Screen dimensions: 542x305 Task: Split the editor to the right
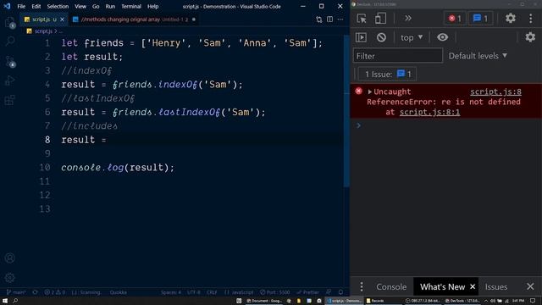pyautogui.click(x=329, y=19)
